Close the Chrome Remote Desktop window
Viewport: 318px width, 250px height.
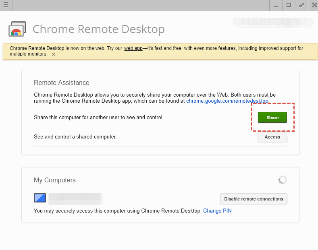click(314, 5)
